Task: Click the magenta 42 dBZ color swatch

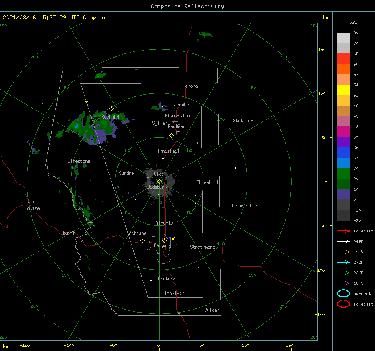Action: click(x=343, y=132)
